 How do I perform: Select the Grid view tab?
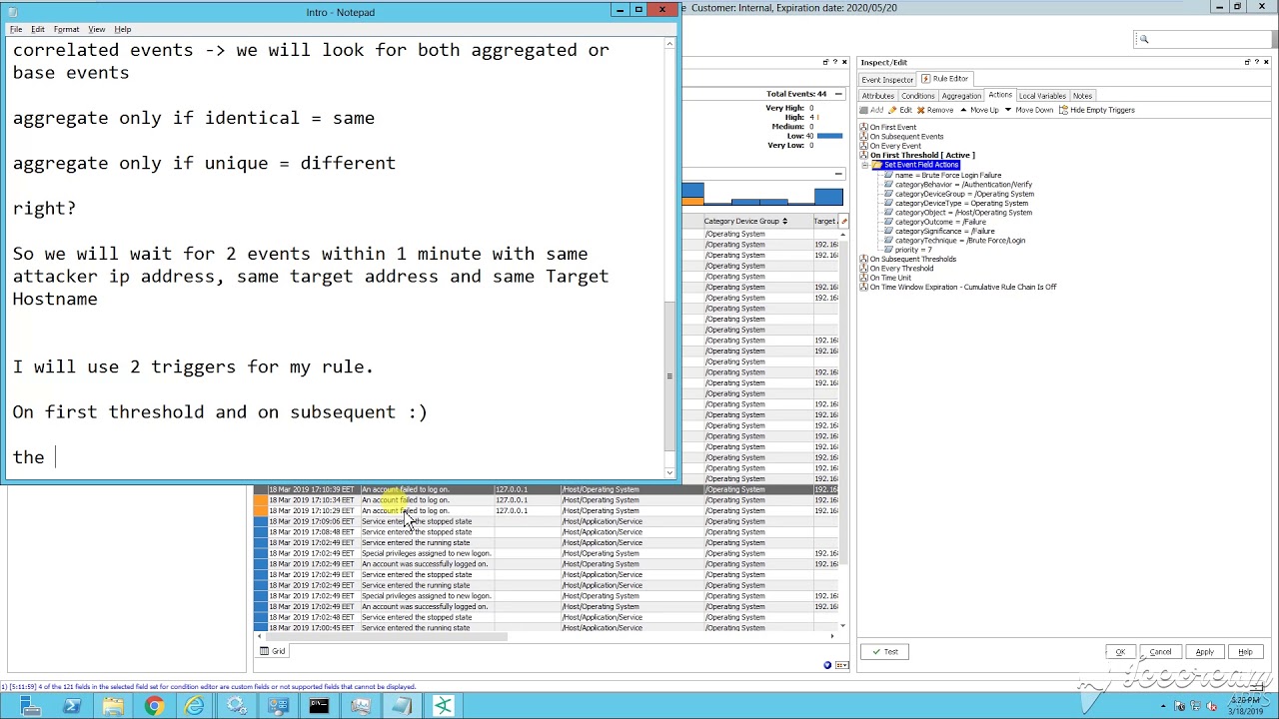pos(273,651)
